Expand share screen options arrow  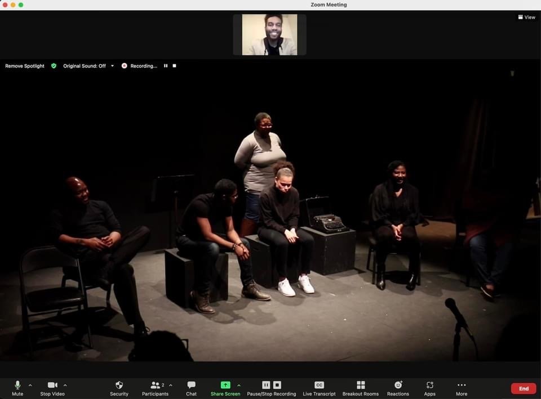pos(239,385)
